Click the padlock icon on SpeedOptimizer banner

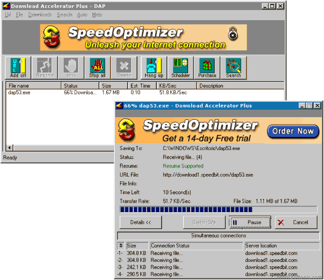[233, 33]
